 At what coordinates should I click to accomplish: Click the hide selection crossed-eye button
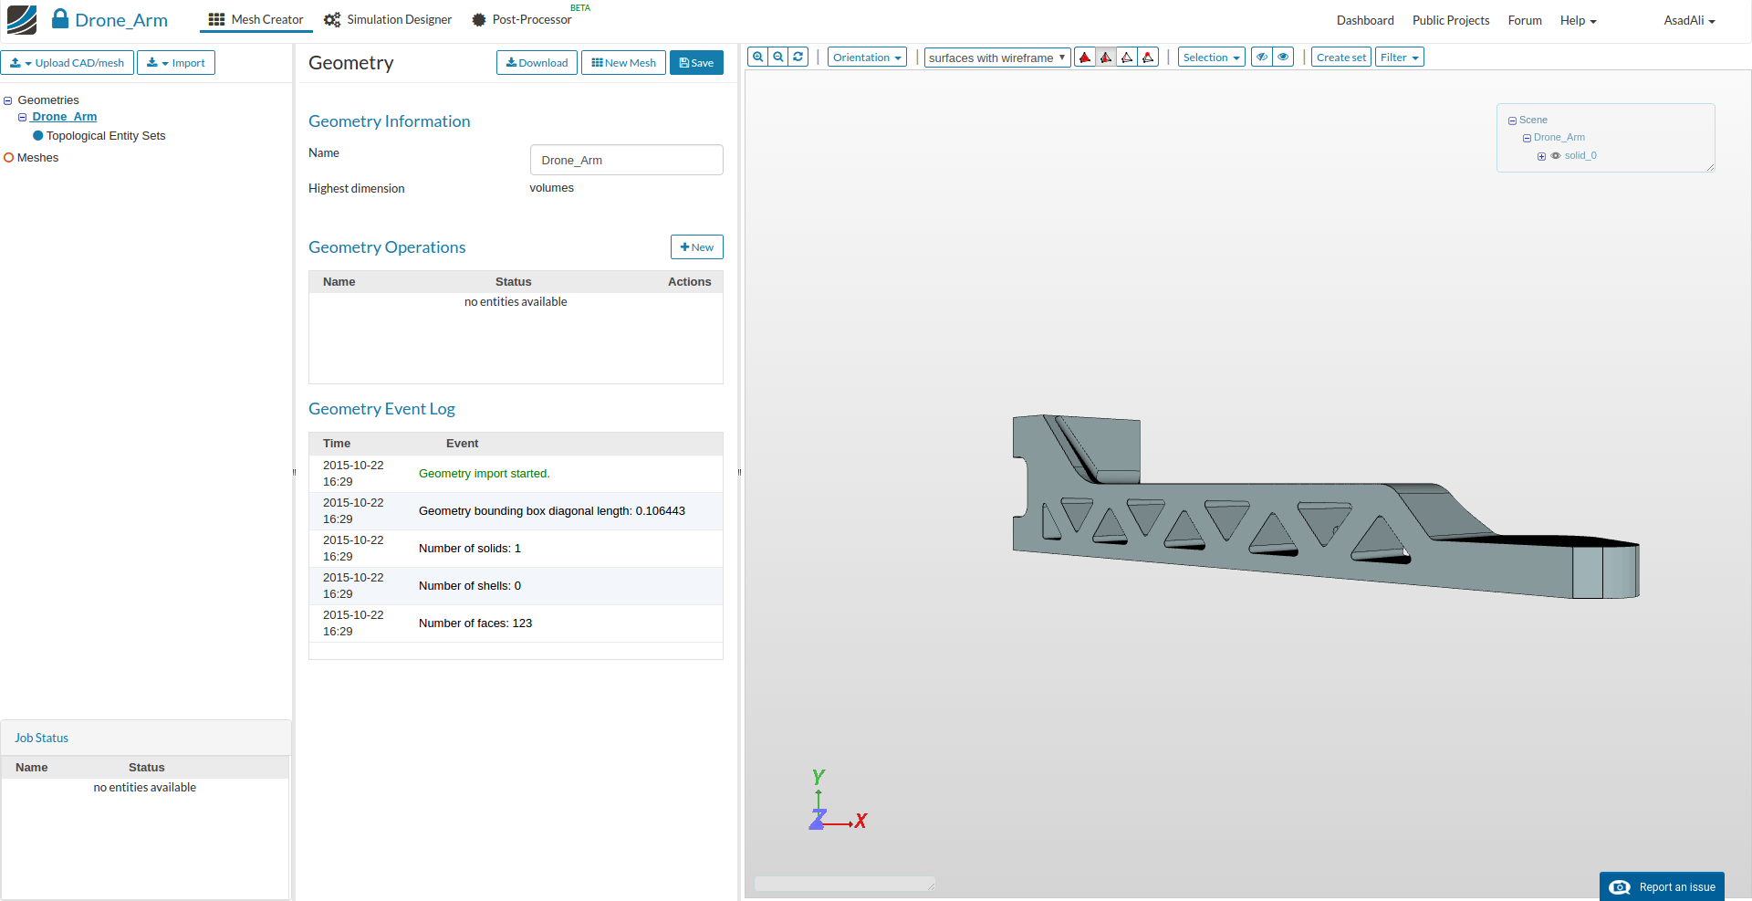pyautogui.click(x=1262, y=58)
